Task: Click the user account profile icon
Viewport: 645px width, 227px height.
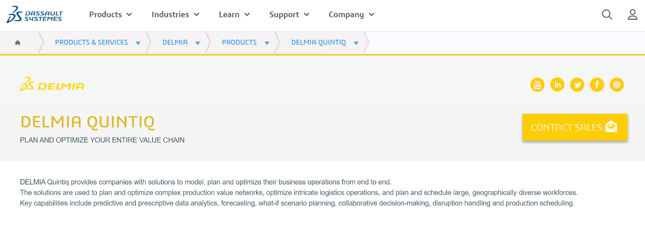Action: pyautogui.click(x=633, y=15)
